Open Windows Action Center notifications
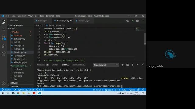Viewport: 195px width, 109px height. [143, 93]
